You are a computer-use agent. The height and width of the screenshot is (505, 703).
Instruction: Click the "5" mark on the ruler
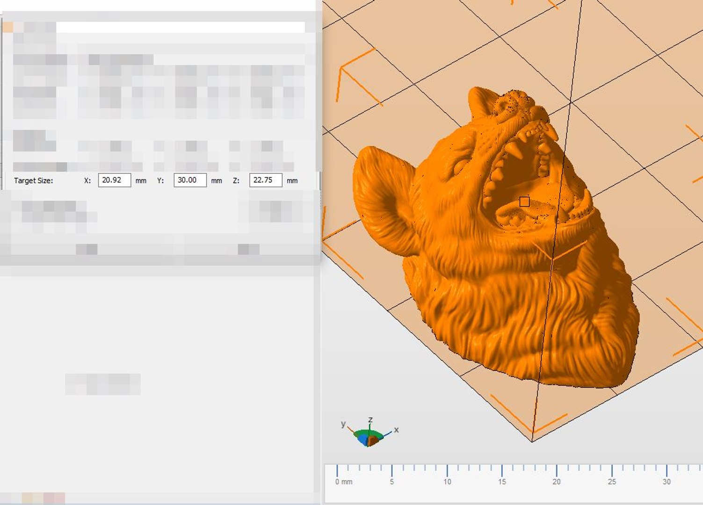point(392,482)
